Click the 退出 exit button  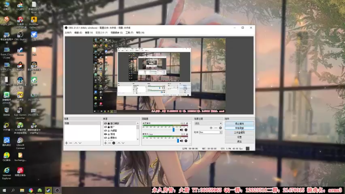[239, 141]
